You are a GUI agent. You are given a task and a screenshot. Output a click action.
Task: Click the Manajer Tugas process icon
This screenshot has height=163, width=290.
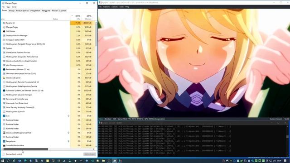click(x=4, y=27)
